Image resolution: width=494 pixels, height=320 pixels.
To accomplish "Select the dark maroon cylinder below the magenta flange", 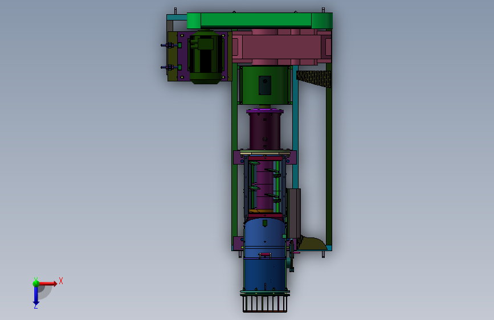I will [264, 132].
